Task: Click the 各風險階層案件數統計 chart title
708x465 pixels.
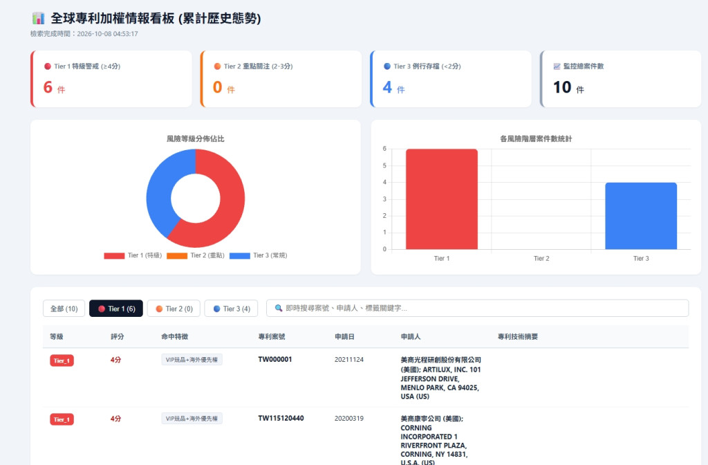Action: [536, 138]
